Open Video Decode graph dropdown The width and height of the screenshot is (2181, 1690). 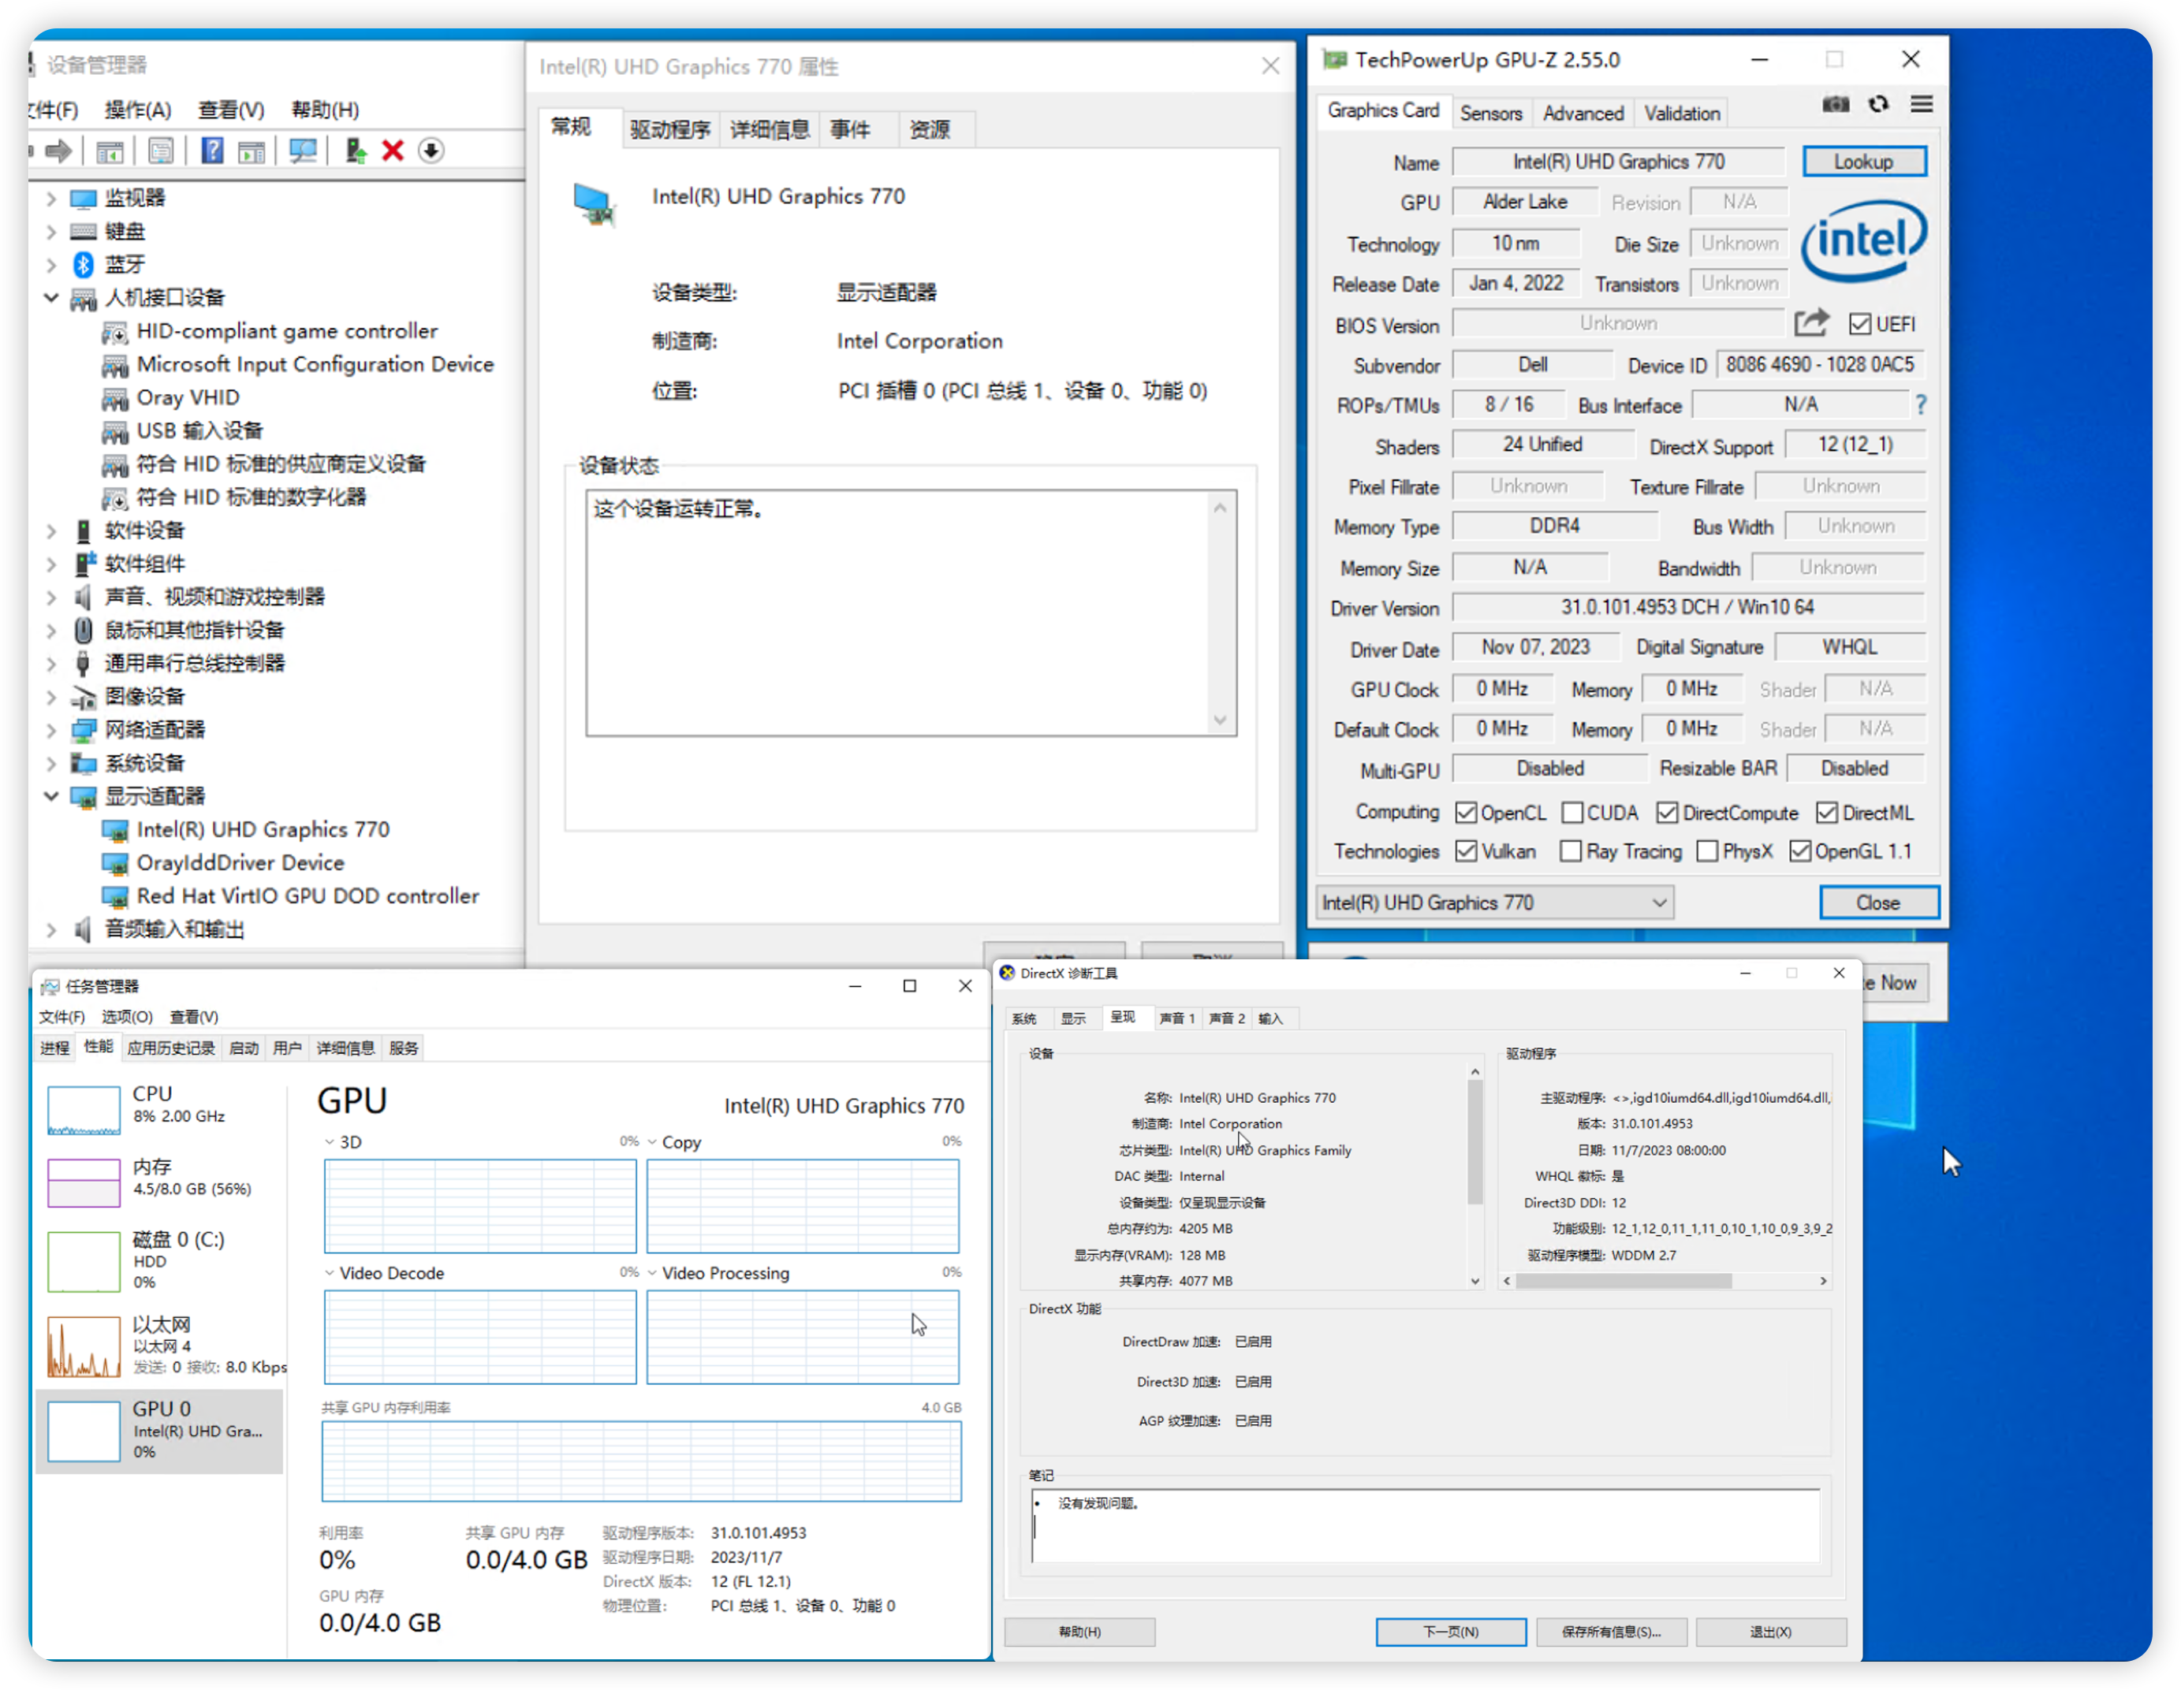pyautogui.click(x=330, y=1273)
